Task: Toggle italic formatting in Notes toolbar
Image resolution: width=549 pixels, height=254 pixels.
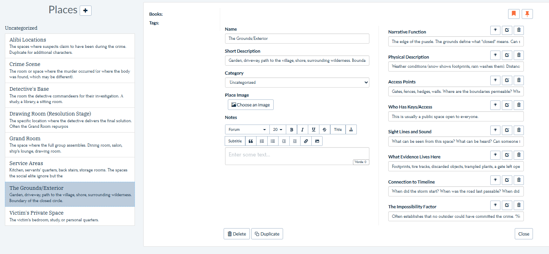Action: [x=302, y=129]
